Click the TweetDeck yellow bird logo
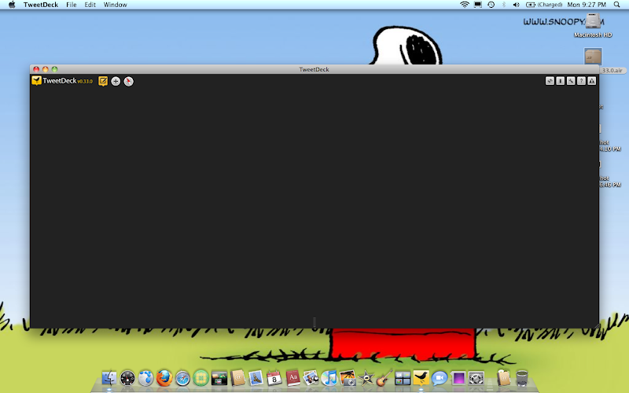 coord(36,81)
